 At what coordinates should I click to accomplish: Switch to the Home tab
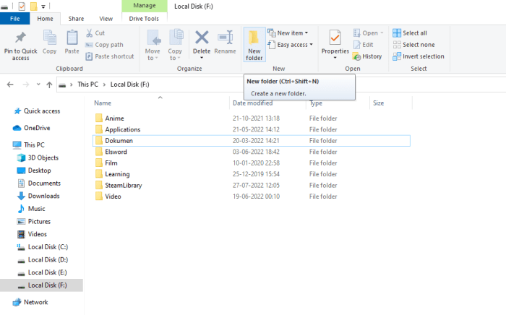pyautogui.click(x=45, y=19)
